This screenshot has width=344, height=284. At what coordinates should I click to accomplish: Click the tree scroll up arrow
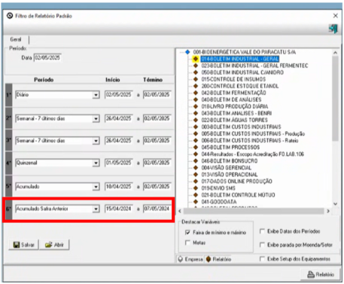coord(335,53)
